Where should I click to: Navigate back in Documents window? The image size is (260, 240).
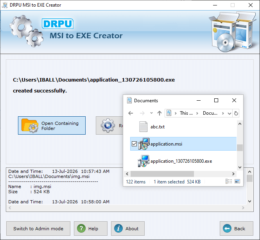[x=131, y=113]
